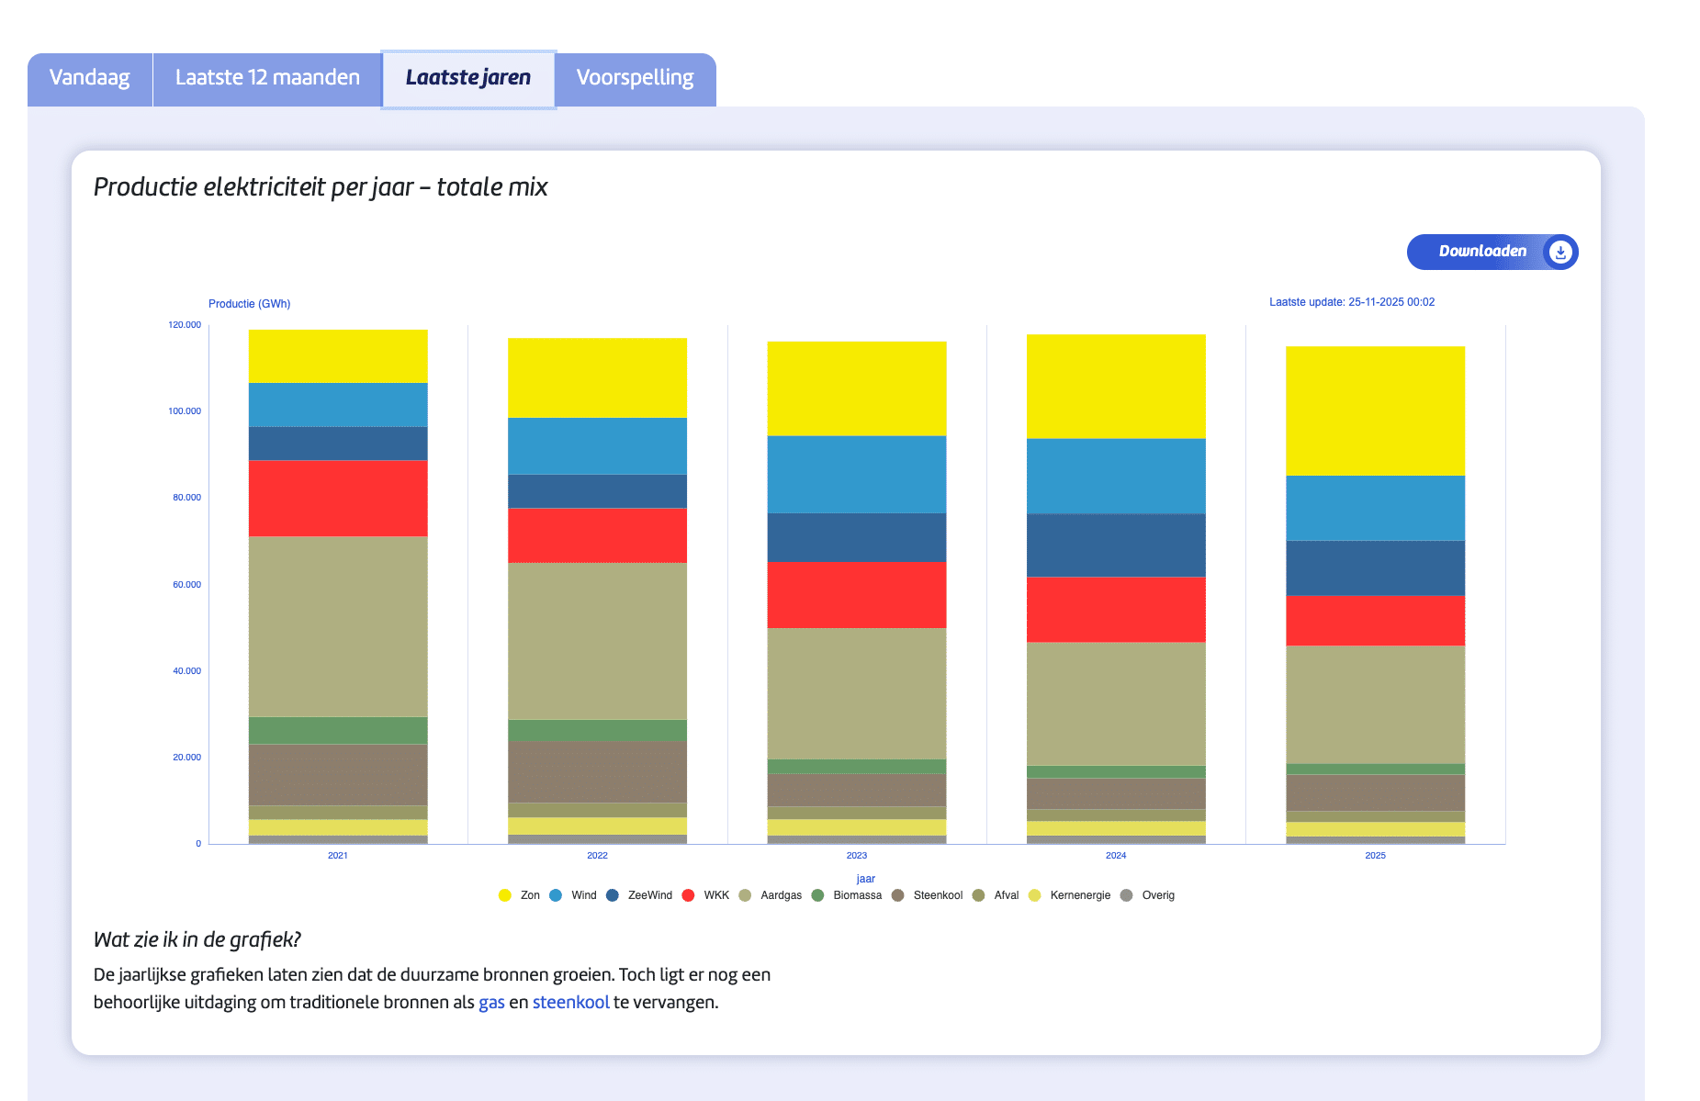Toggle the Zon legend marker
Screen dimensions: 1700x1101
(505, 895)
